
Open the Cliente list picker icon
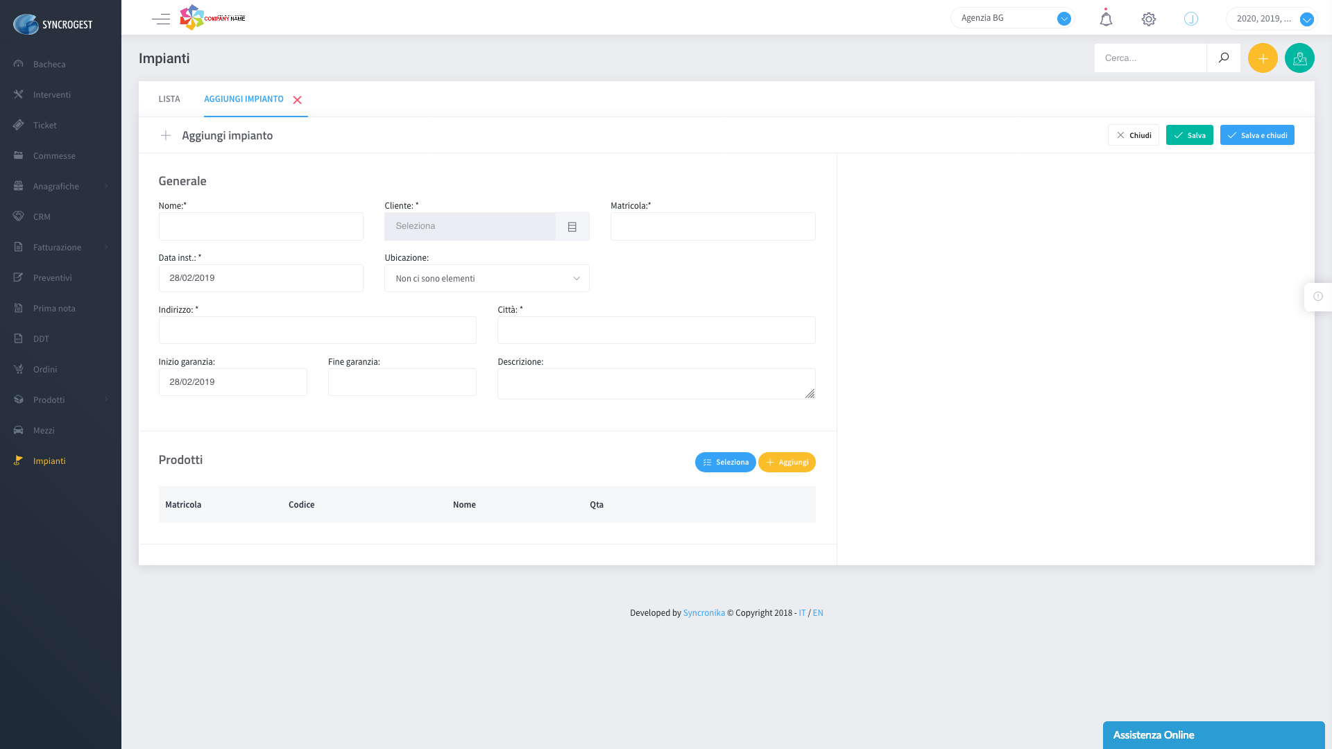point(572,227)
